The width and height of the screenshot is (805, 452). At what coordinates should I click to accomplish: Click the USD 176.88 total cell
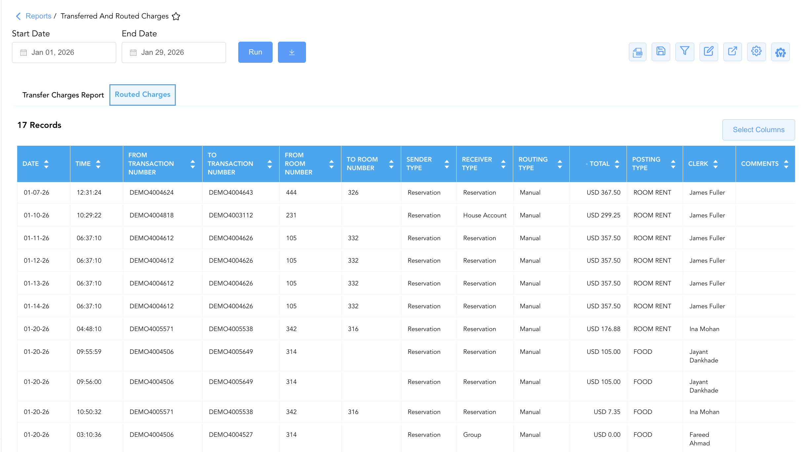603,329
